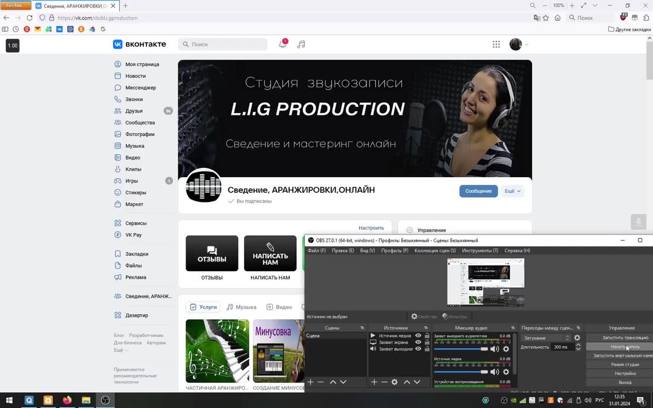Screen dimensions: 653x408
Task: Click Запустить трансляцию in OBS
Action: coord(625,338)
